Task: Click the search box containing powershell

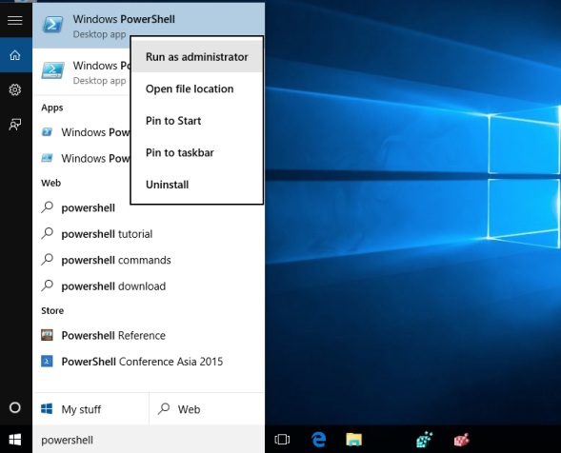Action: point(149,440)
